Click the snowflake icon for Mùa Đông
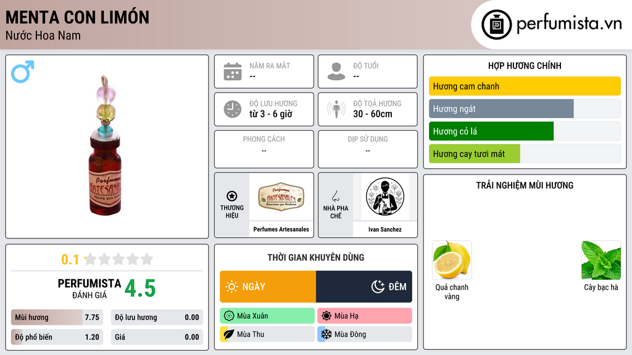Image resolution: width=632 pixels, height=355 pixels. click(x=326, y=334)
